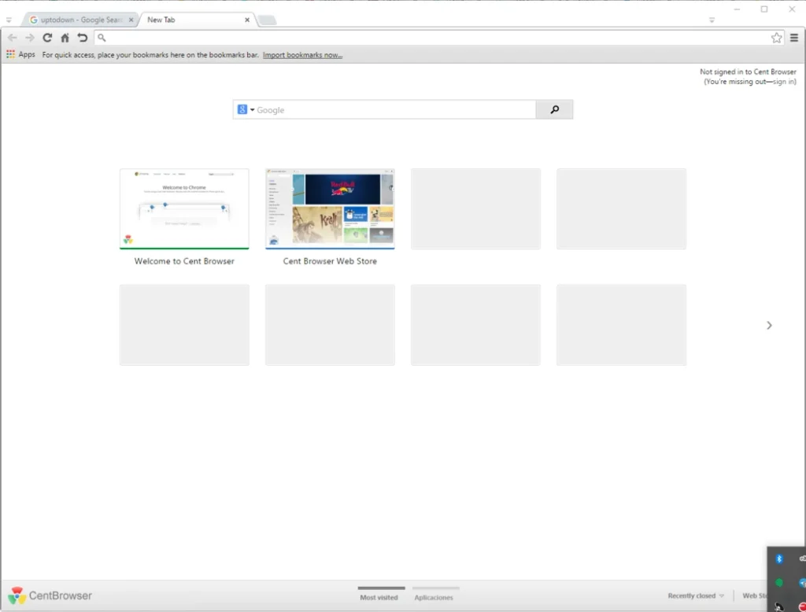Click the Bluetooth icon in system tray
The image size is (806, 612).
pos(779,559)
